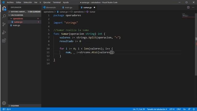Click the resultado variable on line 8

(66, 41)
